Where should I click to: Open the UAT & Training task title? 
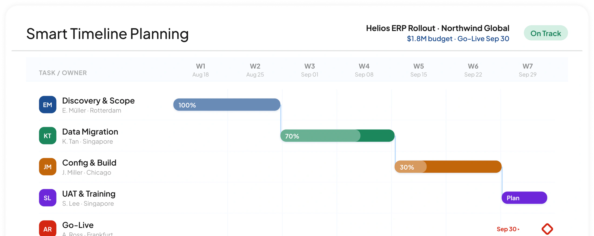[x=89, y=194]
